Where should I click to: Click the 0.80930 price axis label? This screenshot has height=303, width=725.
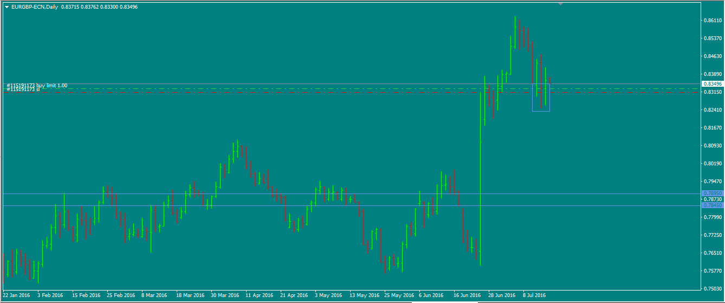click(x=713, y=146)
